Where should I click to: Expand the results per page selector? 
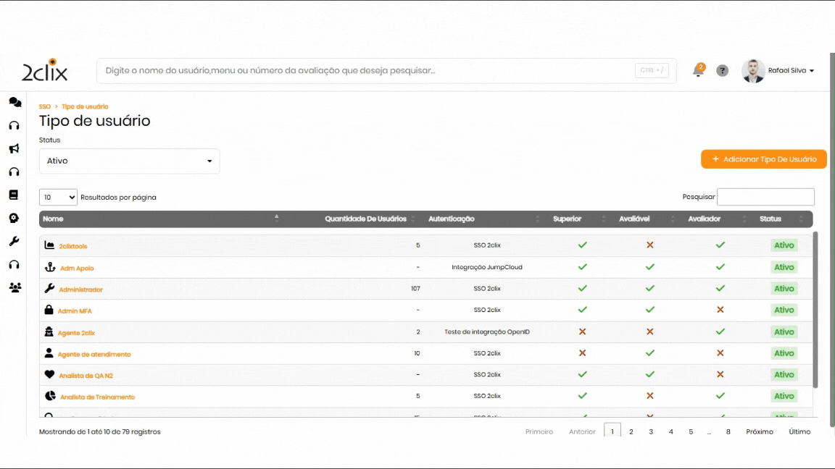(58, 197)
